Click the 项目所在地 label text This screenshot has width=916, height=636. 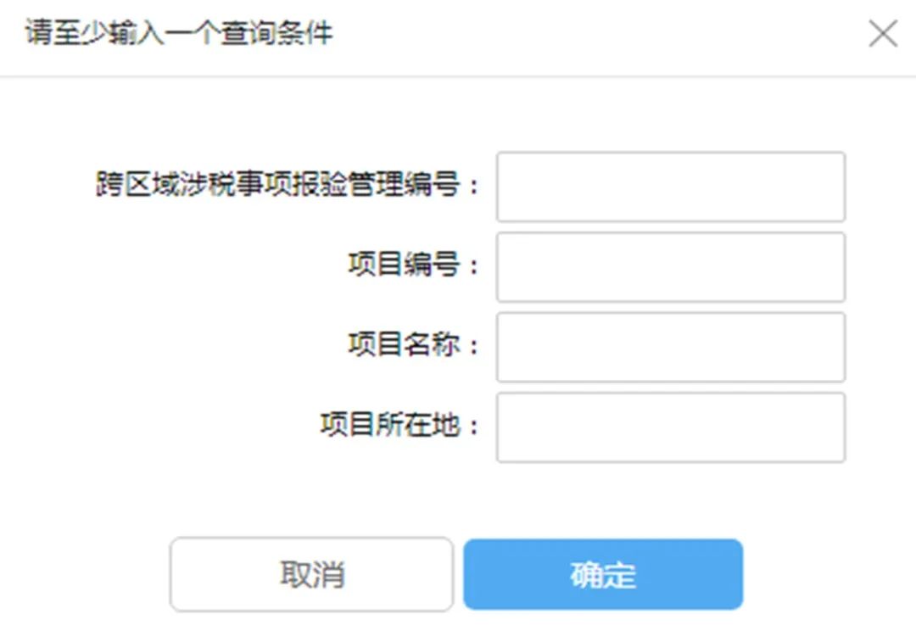pyautogui.click(x=390, y=425)
